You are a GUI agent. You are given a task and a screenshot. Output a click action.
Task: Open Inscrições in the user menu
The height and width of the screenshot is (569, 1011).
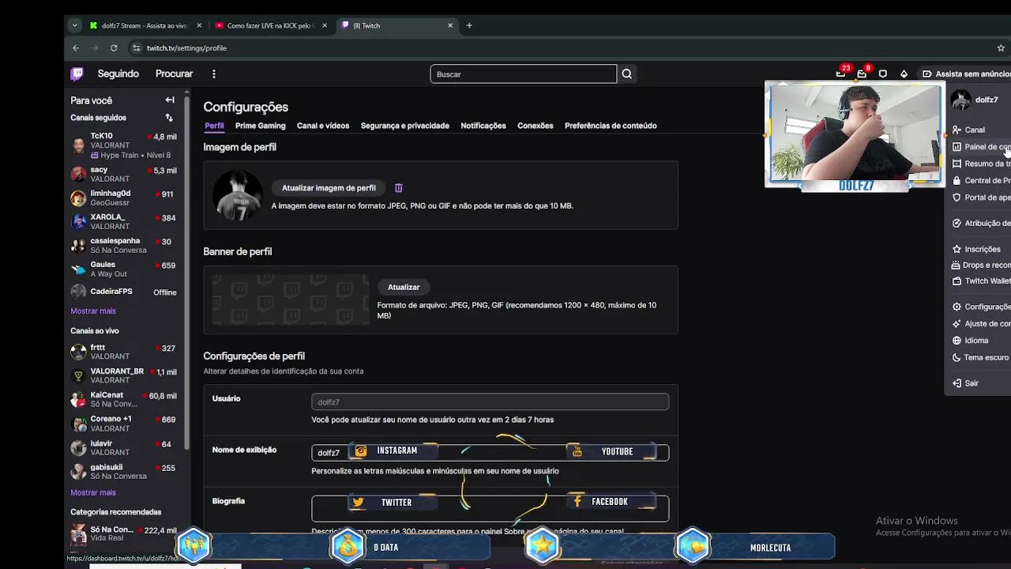click(x=979, y=249)
